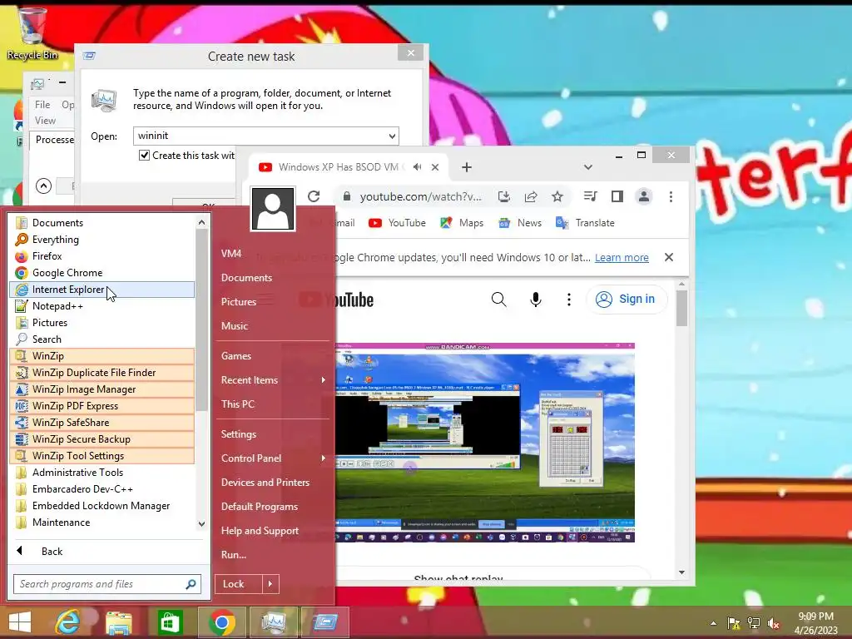Open Administrative Tools folder in list
The width and height of the screenshot is (852, 639).
[x=102, y=473]
